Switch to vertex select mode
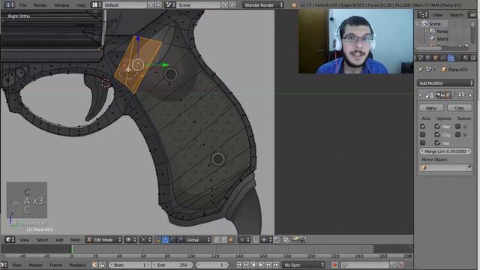This screenshot has width=480, height=270. coord(217,240)
